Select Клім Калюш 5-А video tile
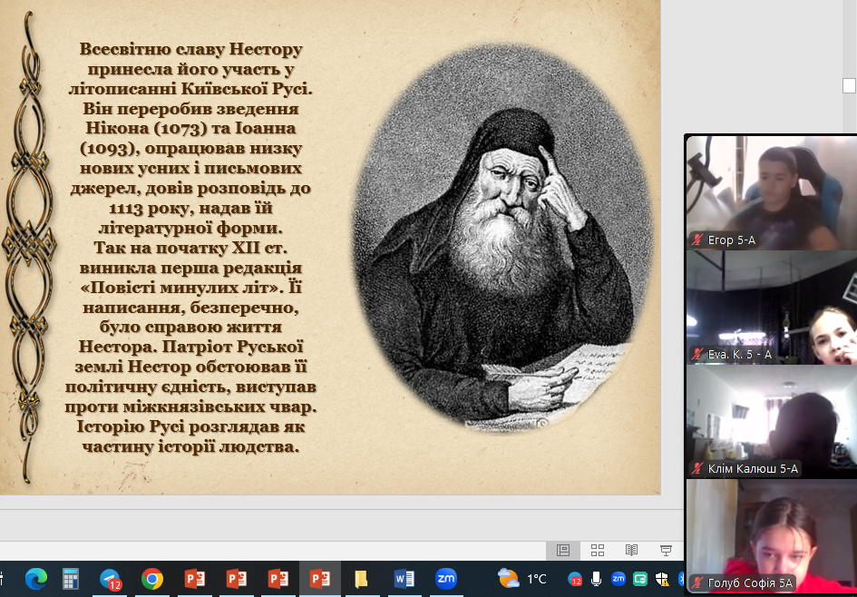857x597 pixels. (x=771, y=422)
